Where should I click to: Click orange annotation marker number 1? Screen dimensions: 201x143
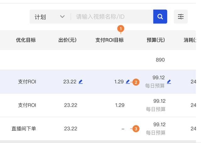pos(121,29)
